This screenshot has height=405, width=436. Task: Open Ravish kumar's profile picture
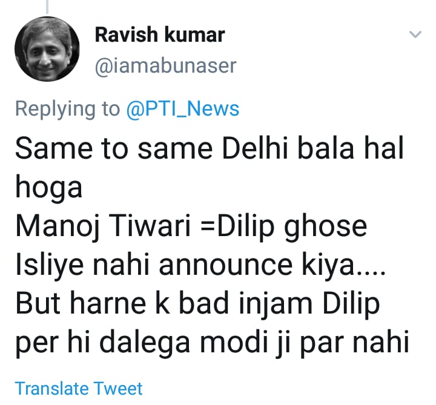(x=47, y=50)
